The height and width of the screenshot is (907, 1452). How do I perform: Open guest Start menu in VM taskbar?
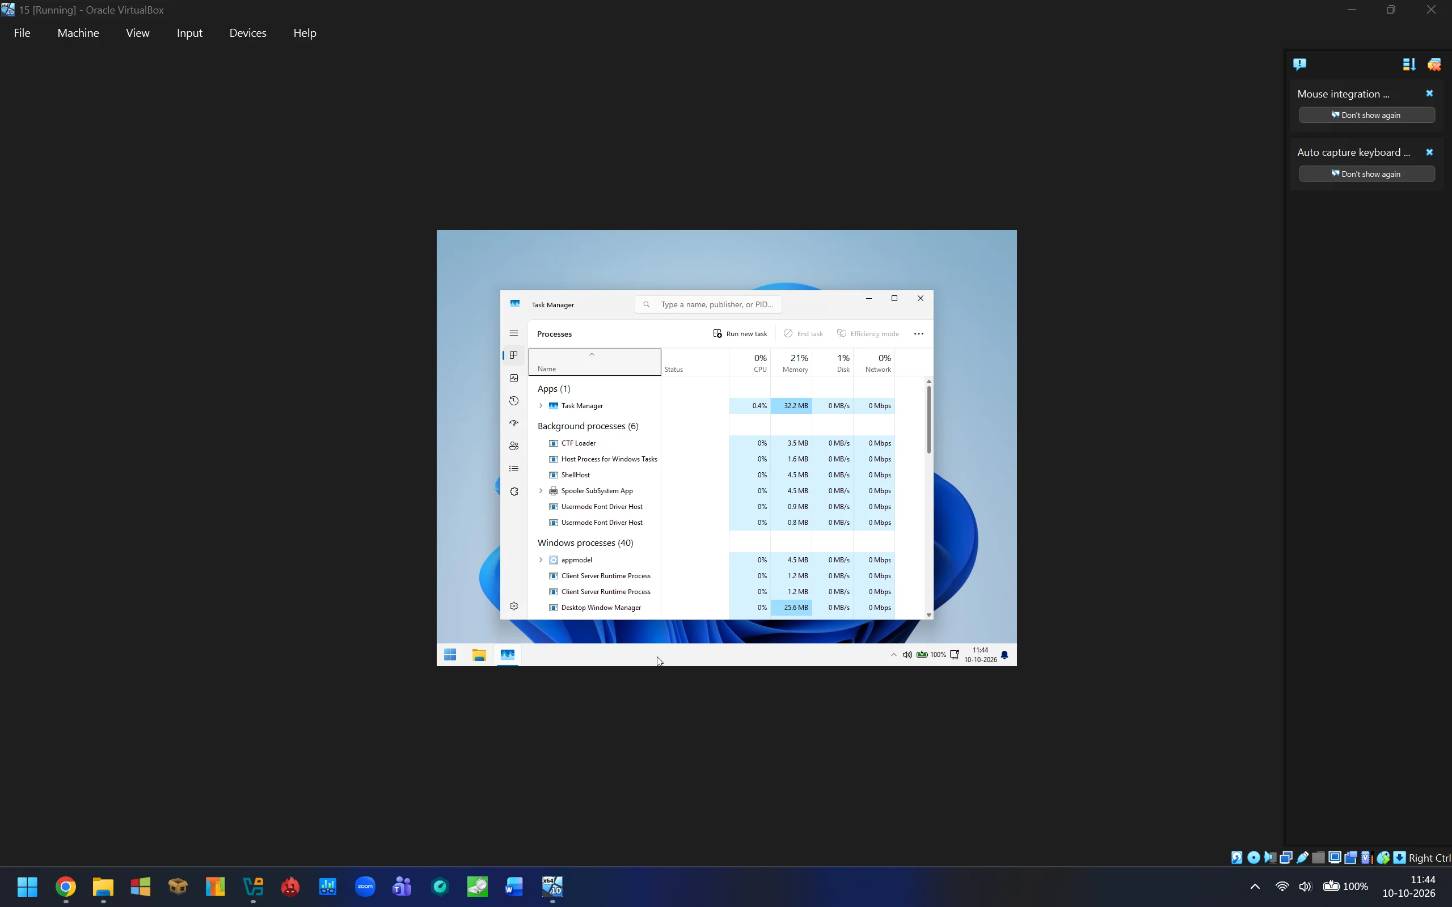point(450,654)
